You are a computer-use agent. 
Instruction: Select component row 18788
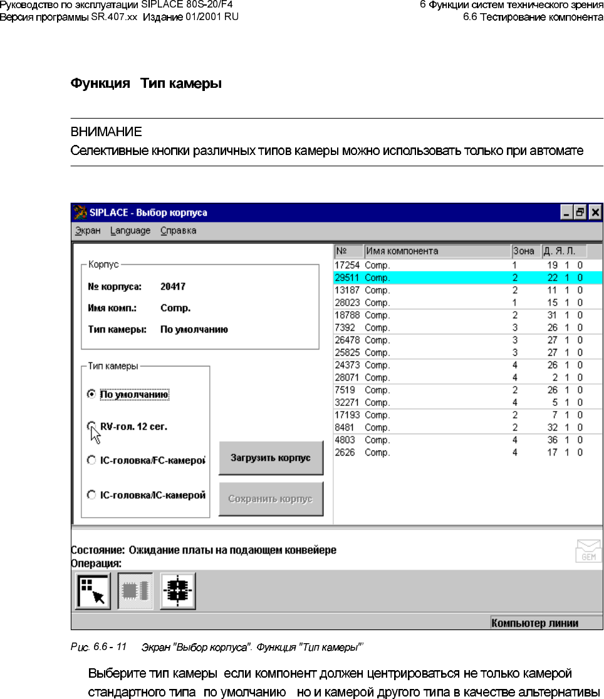468,315
